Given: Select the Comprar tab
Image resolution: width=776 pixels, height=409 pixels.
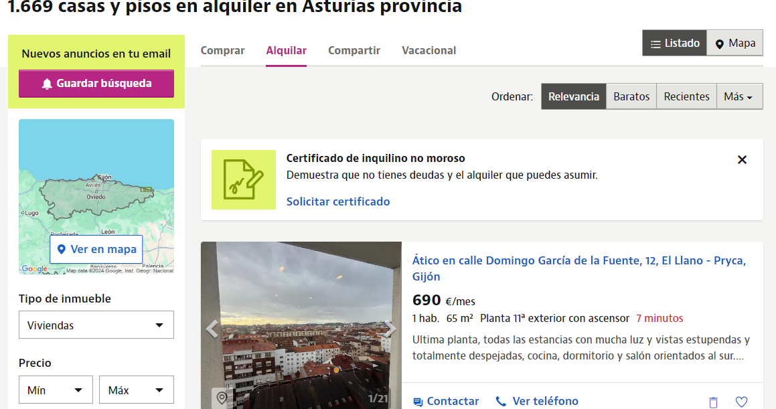Looking at the screenshot, I should 223,50.
